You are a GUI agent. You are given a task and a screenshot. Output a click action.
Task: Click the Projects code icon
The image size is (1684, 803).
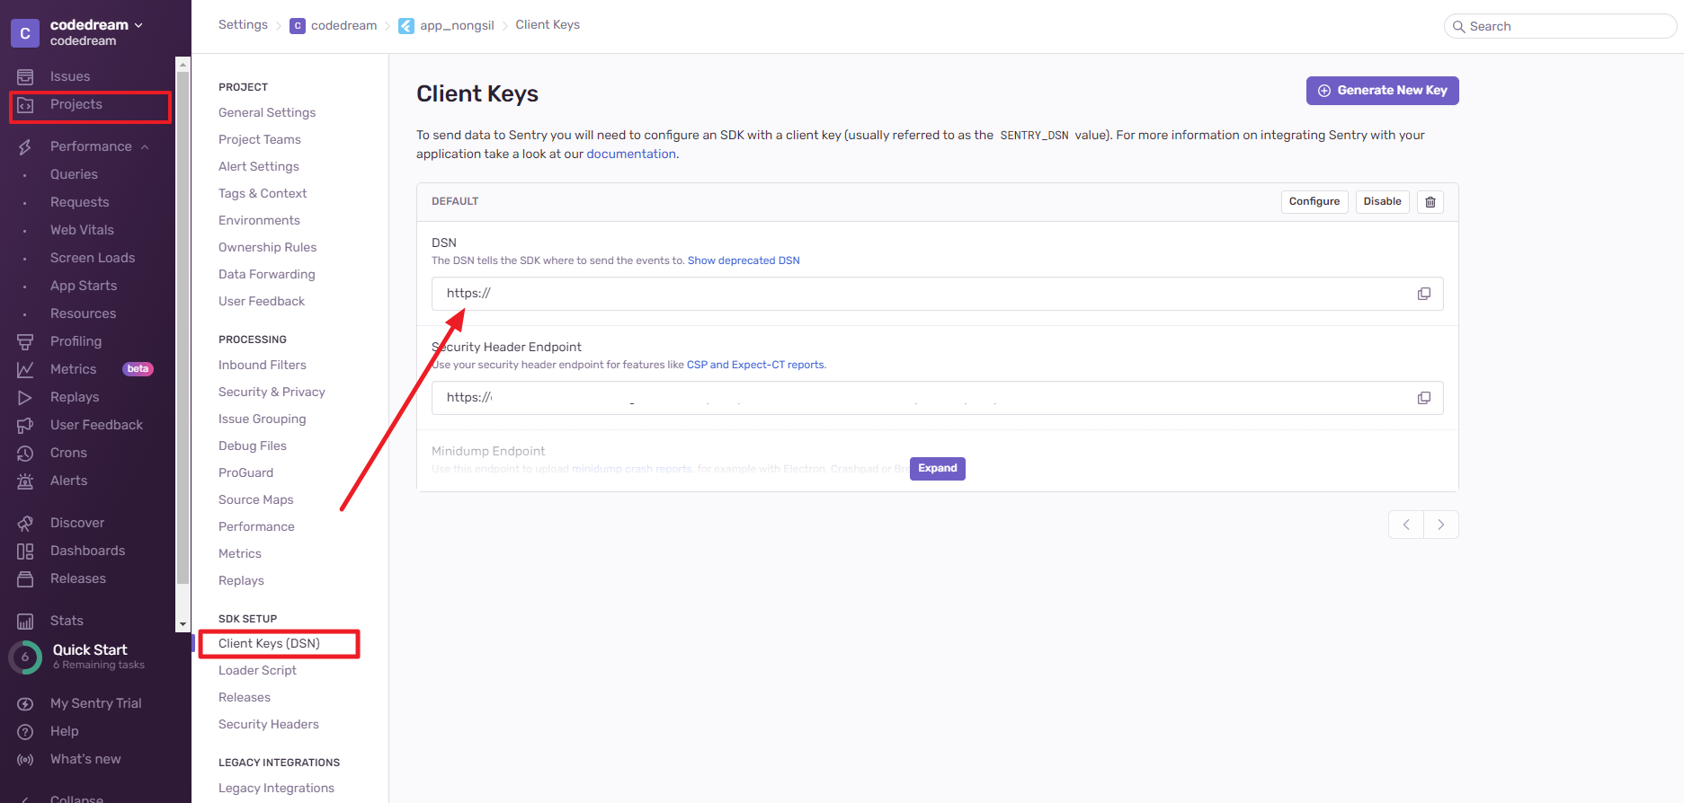(x=25, y=105)
